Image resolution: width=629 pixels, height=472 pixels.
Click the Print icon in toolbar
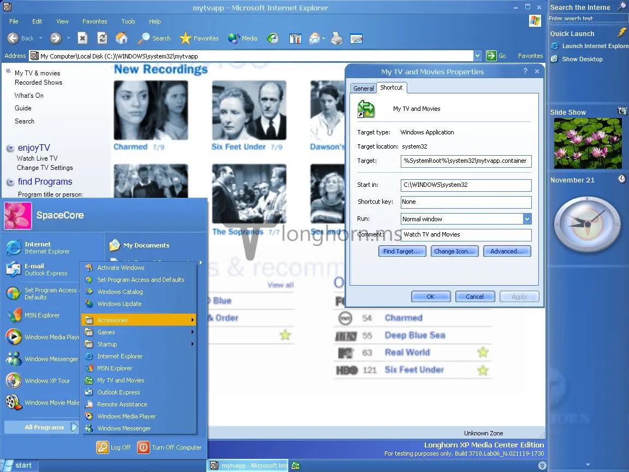[336, 39]
